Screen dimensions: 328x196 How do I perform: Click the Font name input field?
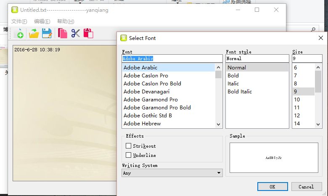(172, 58)
